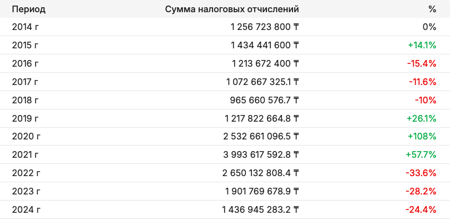
Task: Click the -24.4% percentage value
Action: pyautogui.click(x=421, y=209)
